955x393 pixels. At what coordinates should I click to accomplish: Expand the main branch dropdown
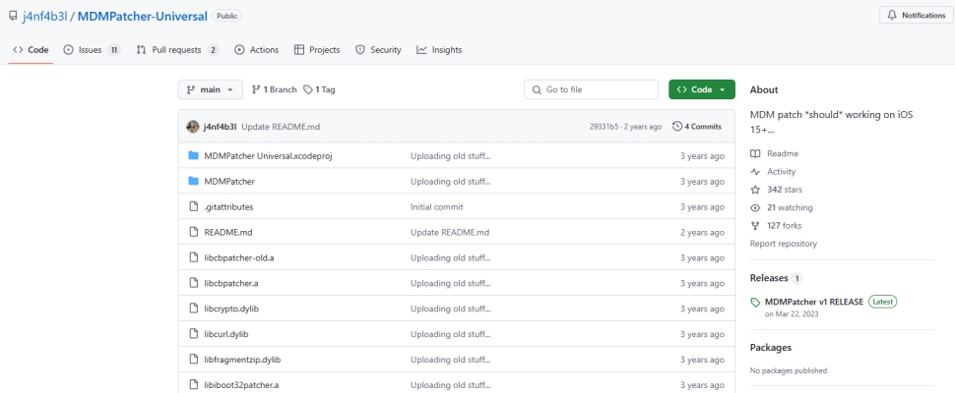[210, 89]
